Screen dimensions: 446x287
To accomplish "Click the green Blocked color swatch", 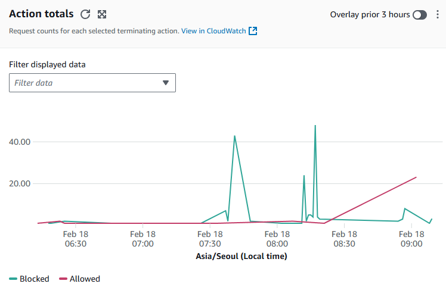I will [x=13, y=279].
